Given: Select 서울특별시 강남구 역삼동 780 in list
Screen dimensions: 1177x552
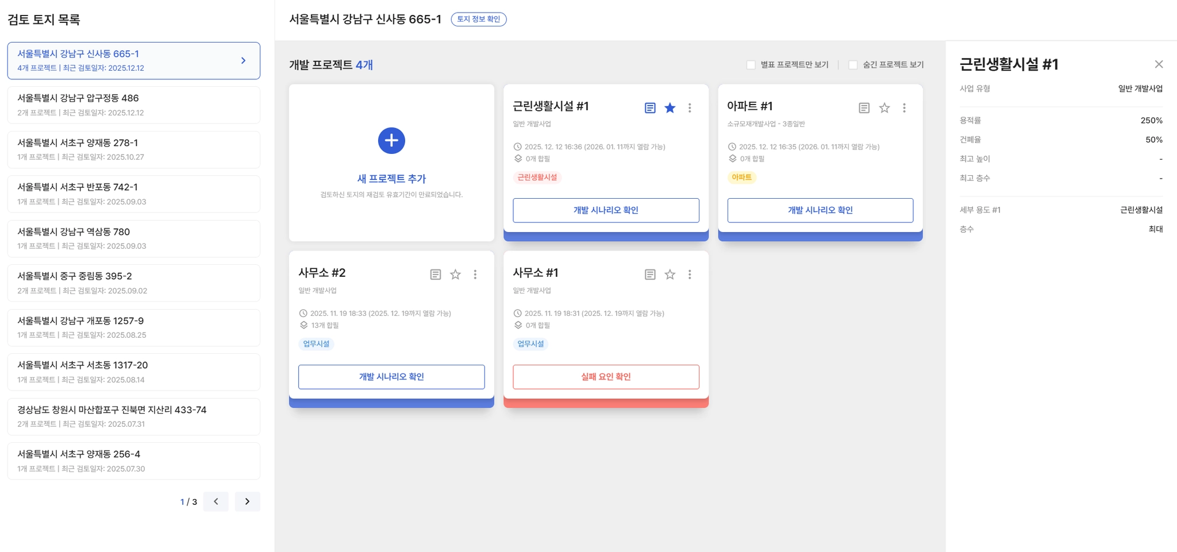Looking at the screenshot, I should click(134, 238).
